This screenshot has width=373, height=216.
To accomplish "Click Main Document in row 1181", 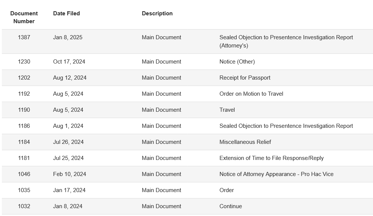I will tap(161, 158).
